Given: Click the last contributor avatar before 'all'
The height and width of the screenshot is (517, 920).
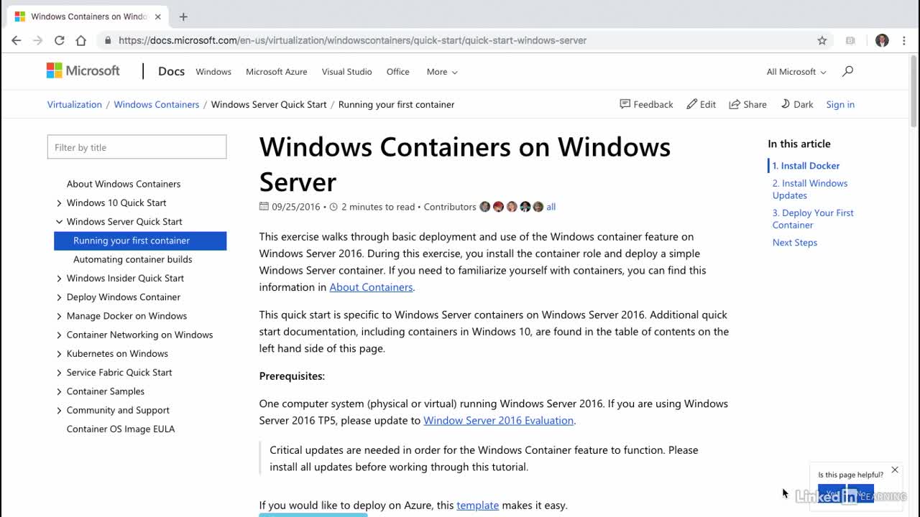Looking at the screenshot, I should [x=538, y=207].
